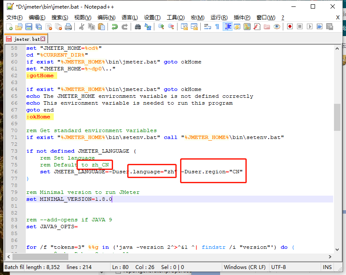Open the 视图(V) menu
Viewport: 346px width, 275px height.
83,18
